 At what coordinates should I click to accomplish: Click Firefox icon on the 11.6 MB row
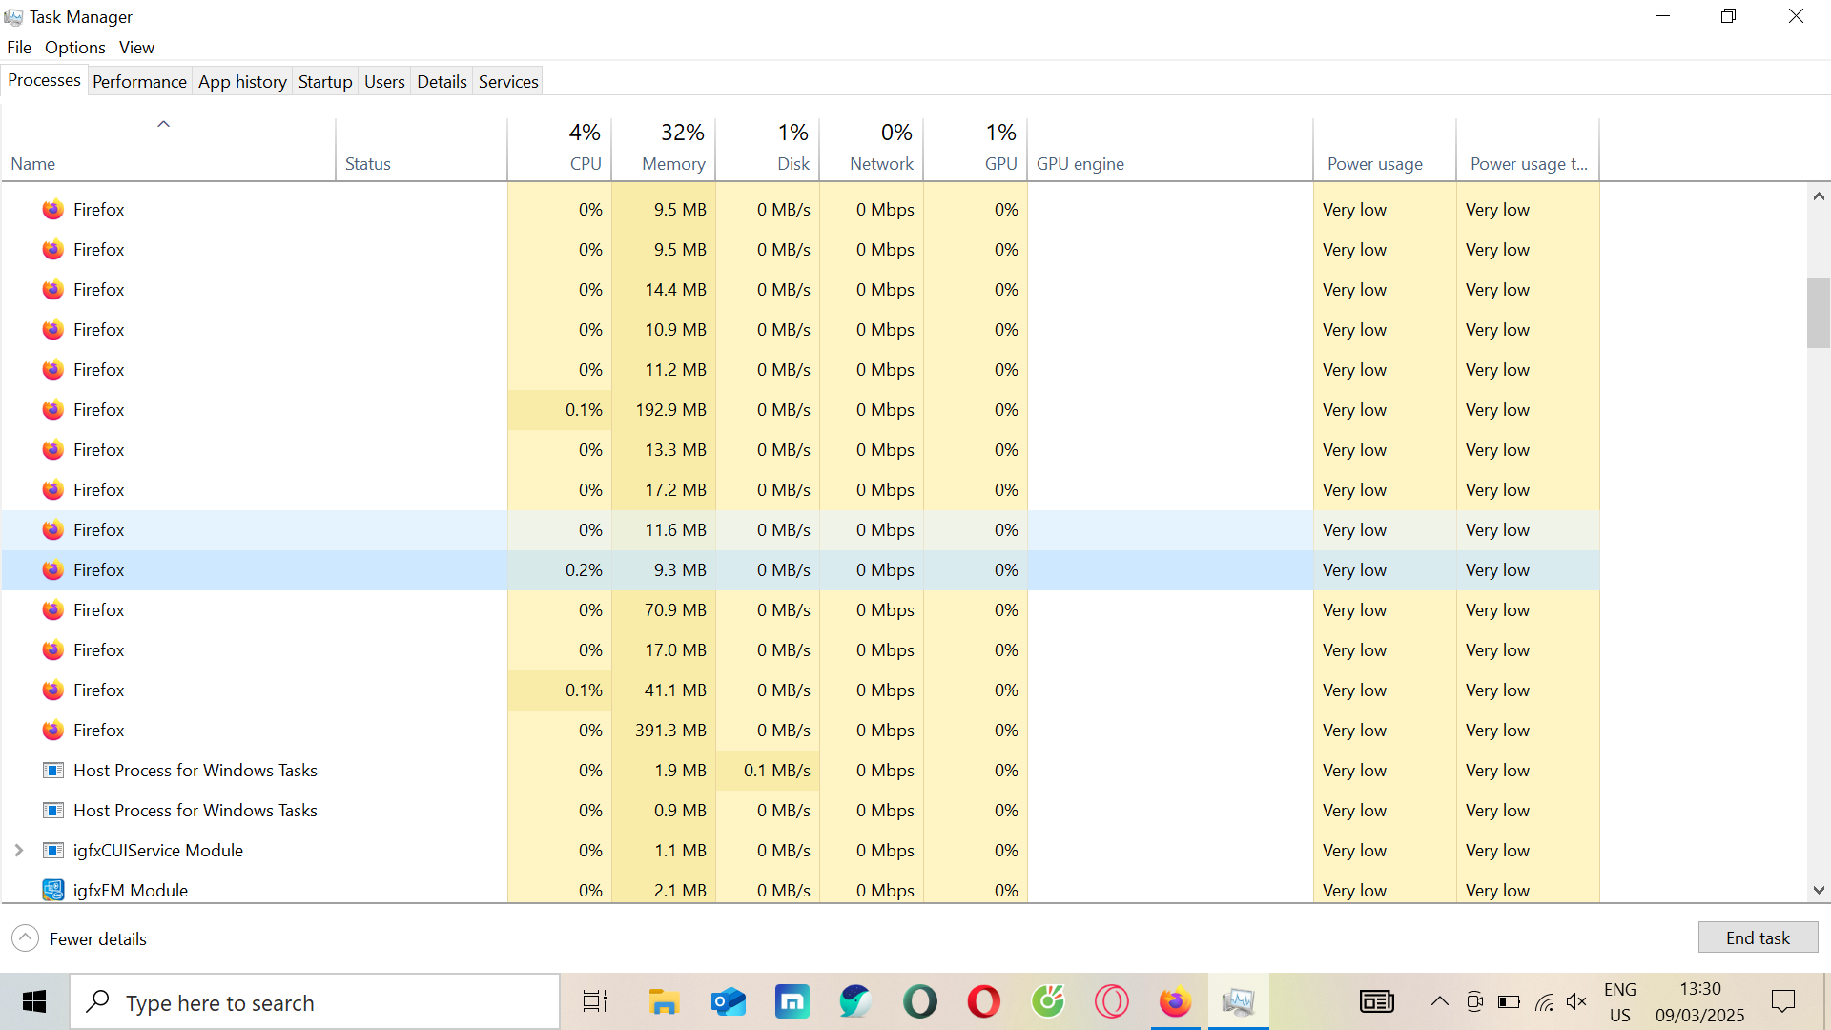(53, 529)
